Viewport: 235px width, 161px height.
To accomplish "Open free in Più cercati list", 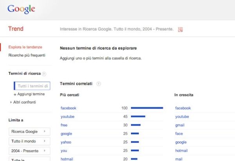I will (x=64, y=125).
